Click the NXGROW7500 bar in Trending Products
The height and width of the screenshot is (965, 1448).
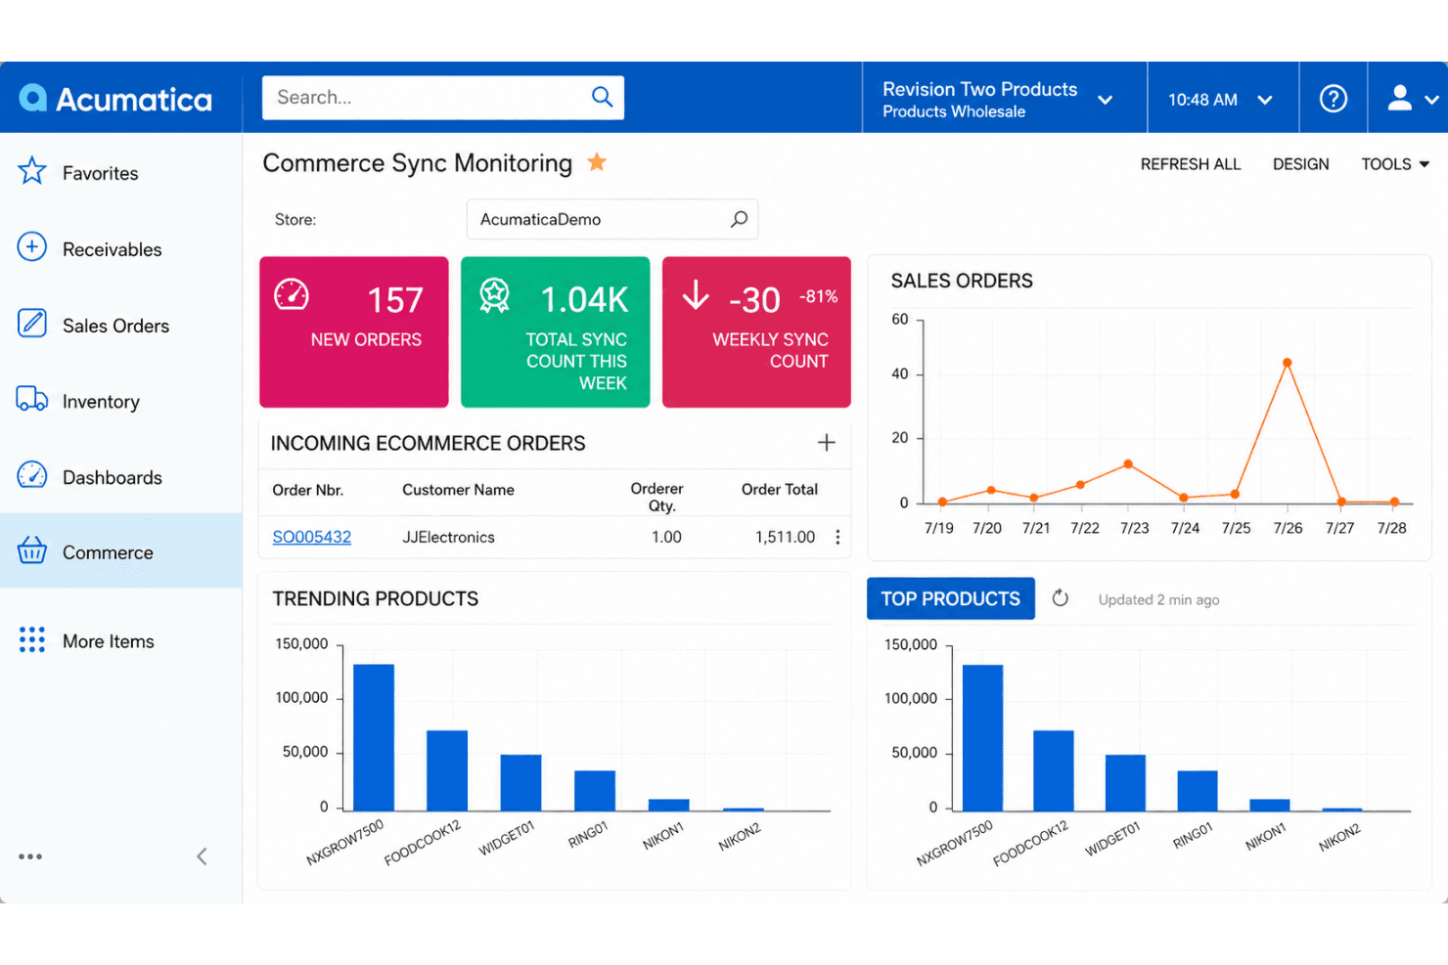374,737
